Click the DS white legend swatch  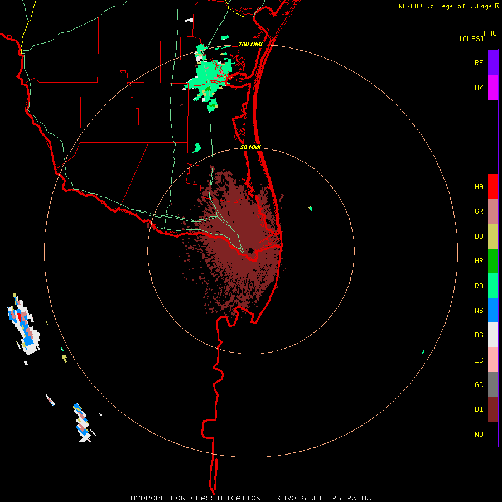click(493, 335)
